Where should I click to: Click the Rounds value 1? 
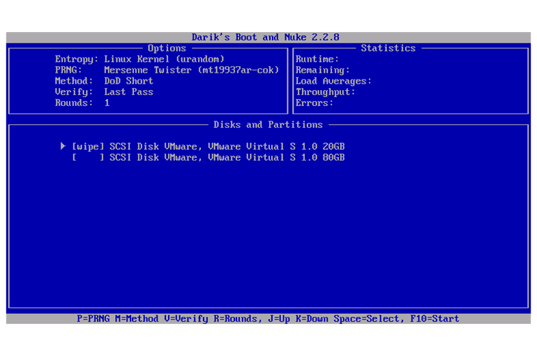107,103
